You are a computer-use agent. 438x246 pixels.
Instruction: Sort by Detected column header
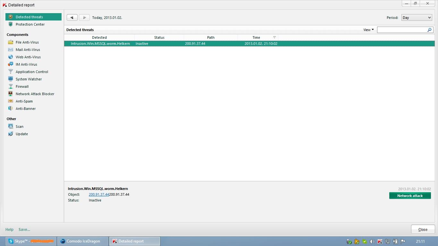tap(99, 37)
